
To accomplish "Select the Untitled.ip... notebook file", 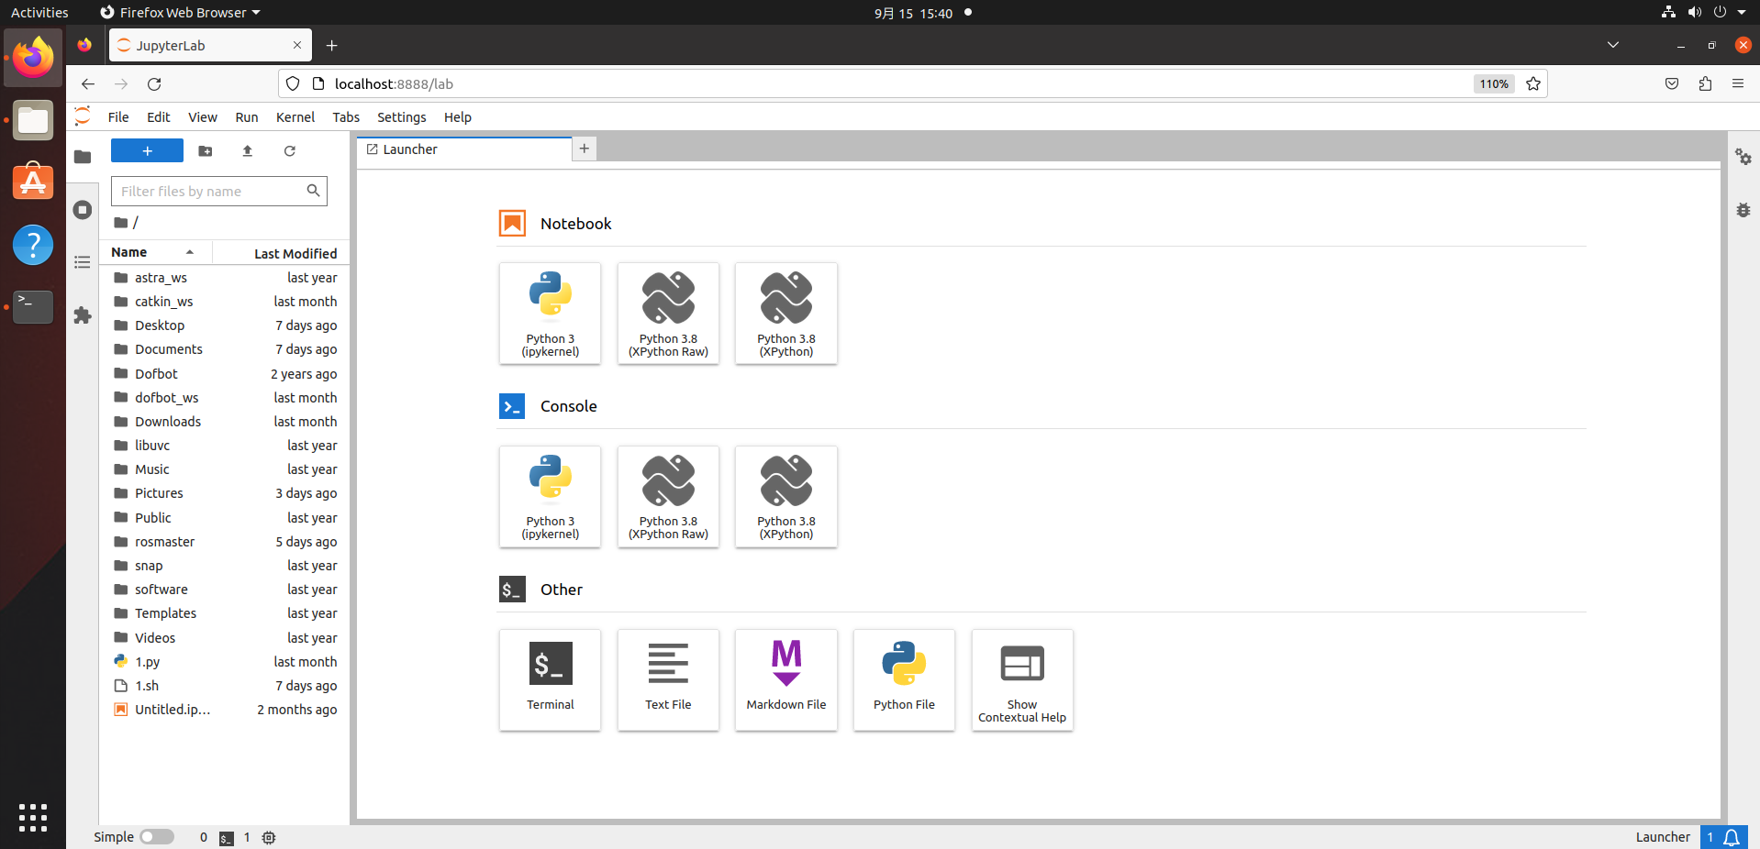I will (x=225, y=710).
